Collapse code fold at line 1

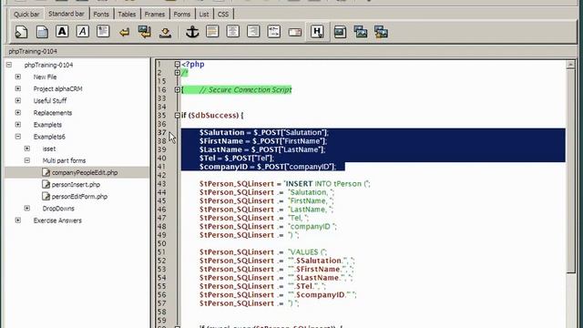coord(178,65)
